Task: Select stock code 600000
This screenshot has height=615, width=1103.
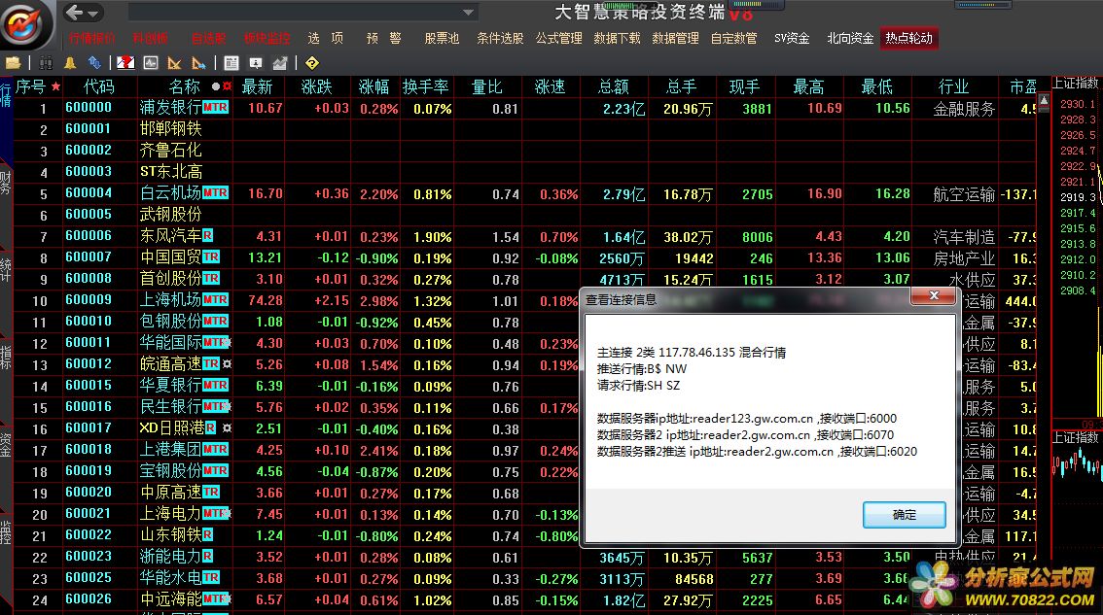Action: pyautogui.click(x=89, y=108)
